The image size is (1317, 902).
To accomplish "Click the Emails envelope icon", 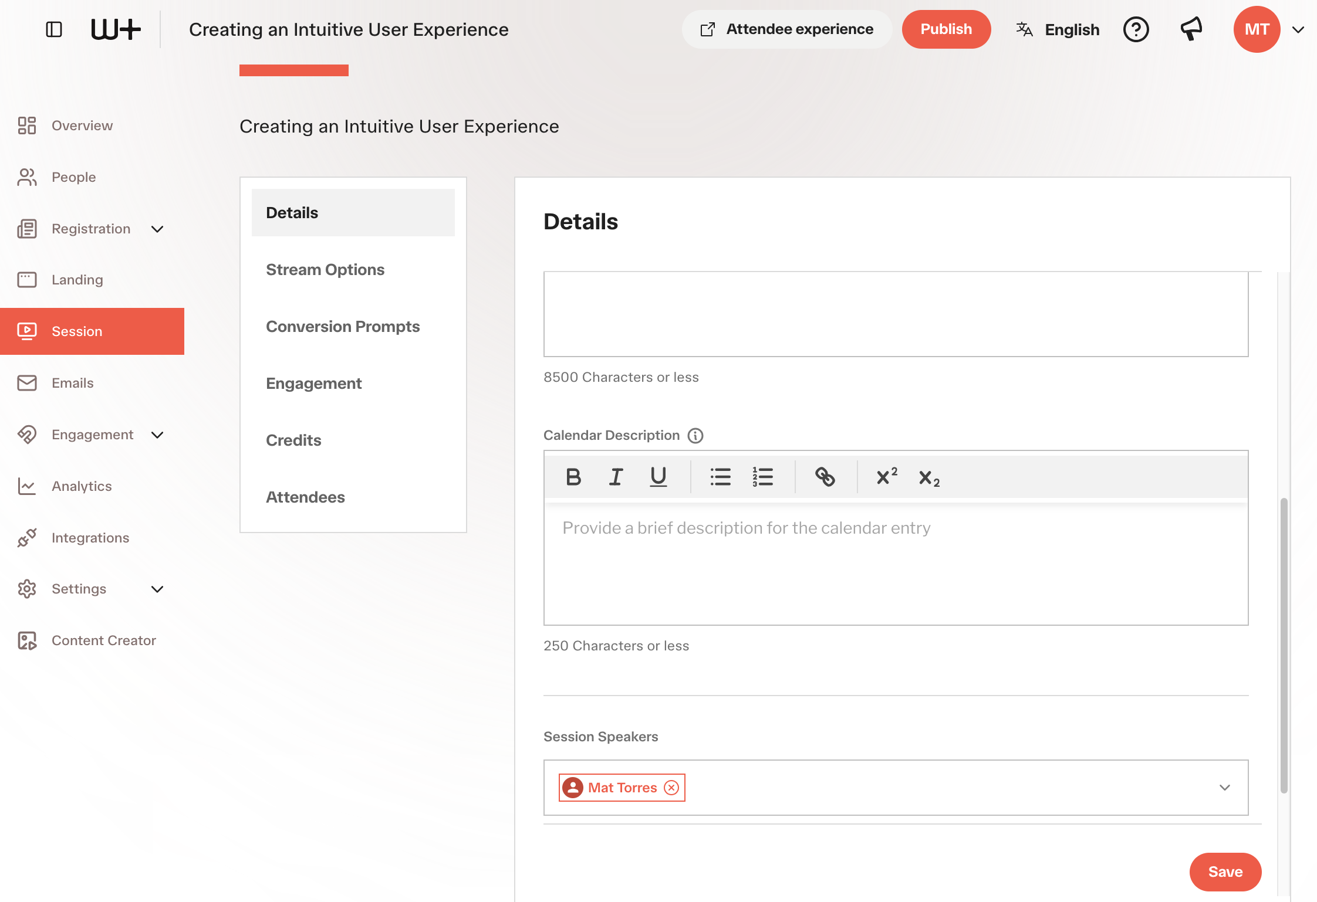I will [x=27, y=383].
